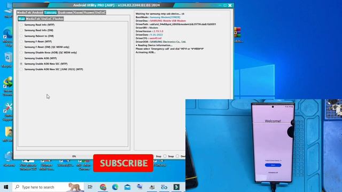
Task: Launch Microsoft Edge from the taskbar
Action: coord(115,187)
